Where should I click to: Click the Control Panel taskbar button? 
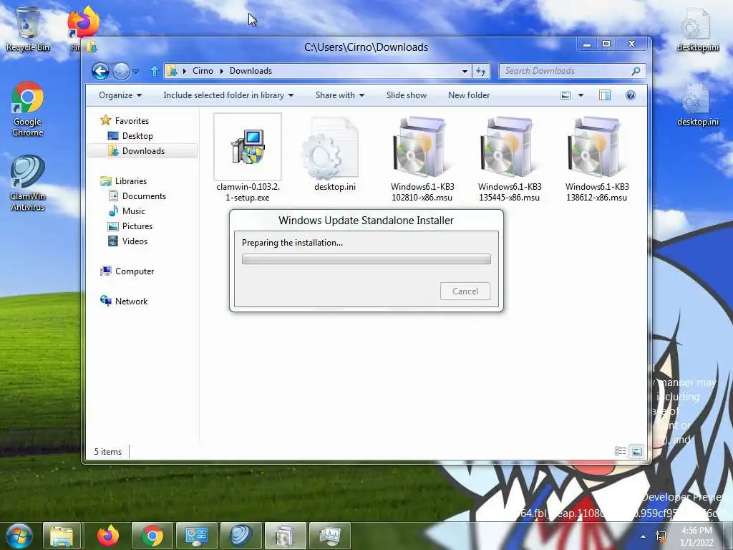tap(196, 536)
